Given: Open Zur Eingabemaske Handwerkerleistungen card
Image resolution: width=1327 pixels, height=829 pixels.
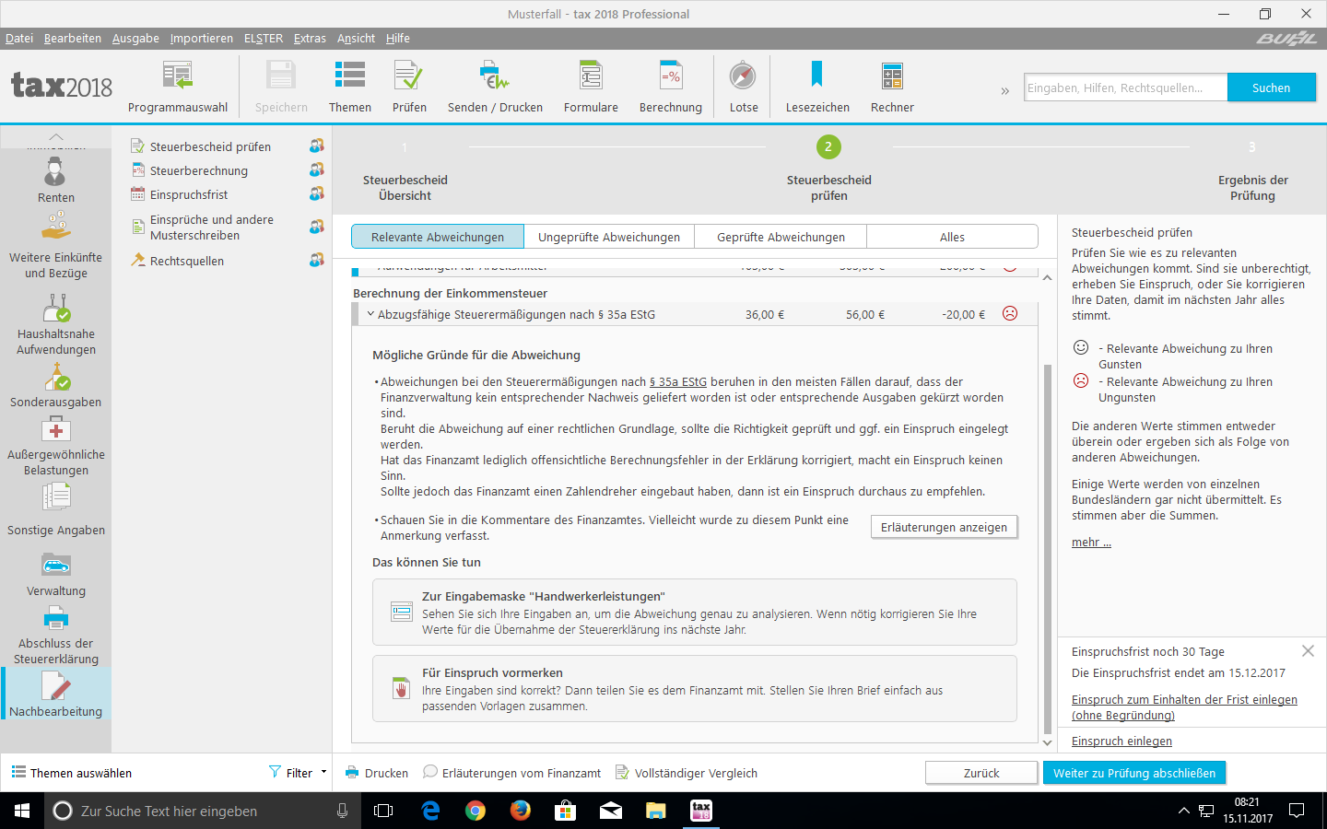Looking at the screenshot, I should 695,612.
